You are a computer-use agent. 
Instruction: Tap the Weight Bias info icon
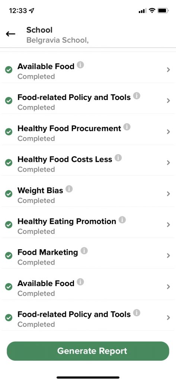tap(69, 189)
